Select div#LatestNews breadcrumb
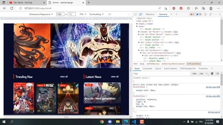Viewport: 223px width, 125px height. tap(194, 64)
